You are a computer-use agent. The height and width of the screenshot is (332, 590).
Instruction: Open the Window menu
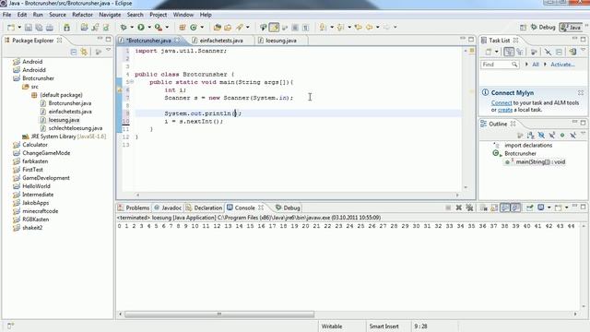click(x=183, y=15)
